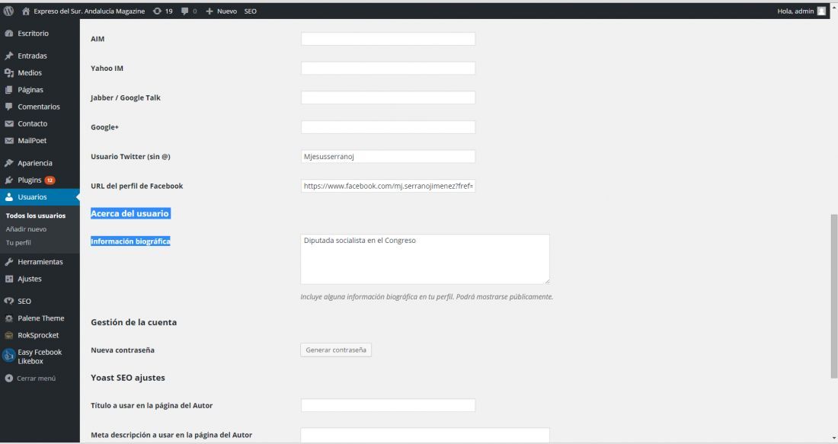Click the Palene Theme gear icon
The height and width of the screenshot is (444, 838).
tap(9, 318)
